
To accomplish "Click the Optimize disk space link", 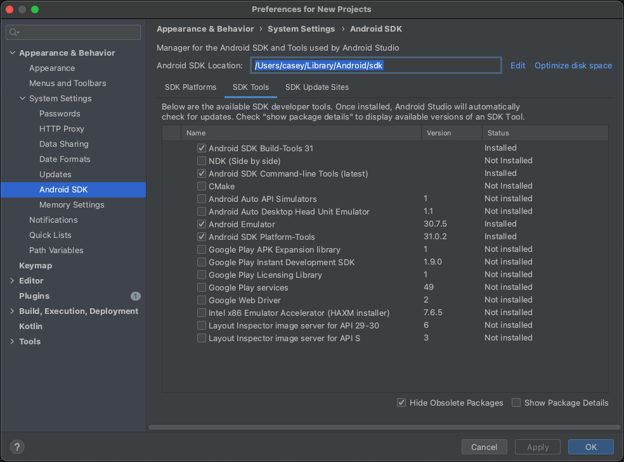I will coord(573,65).
